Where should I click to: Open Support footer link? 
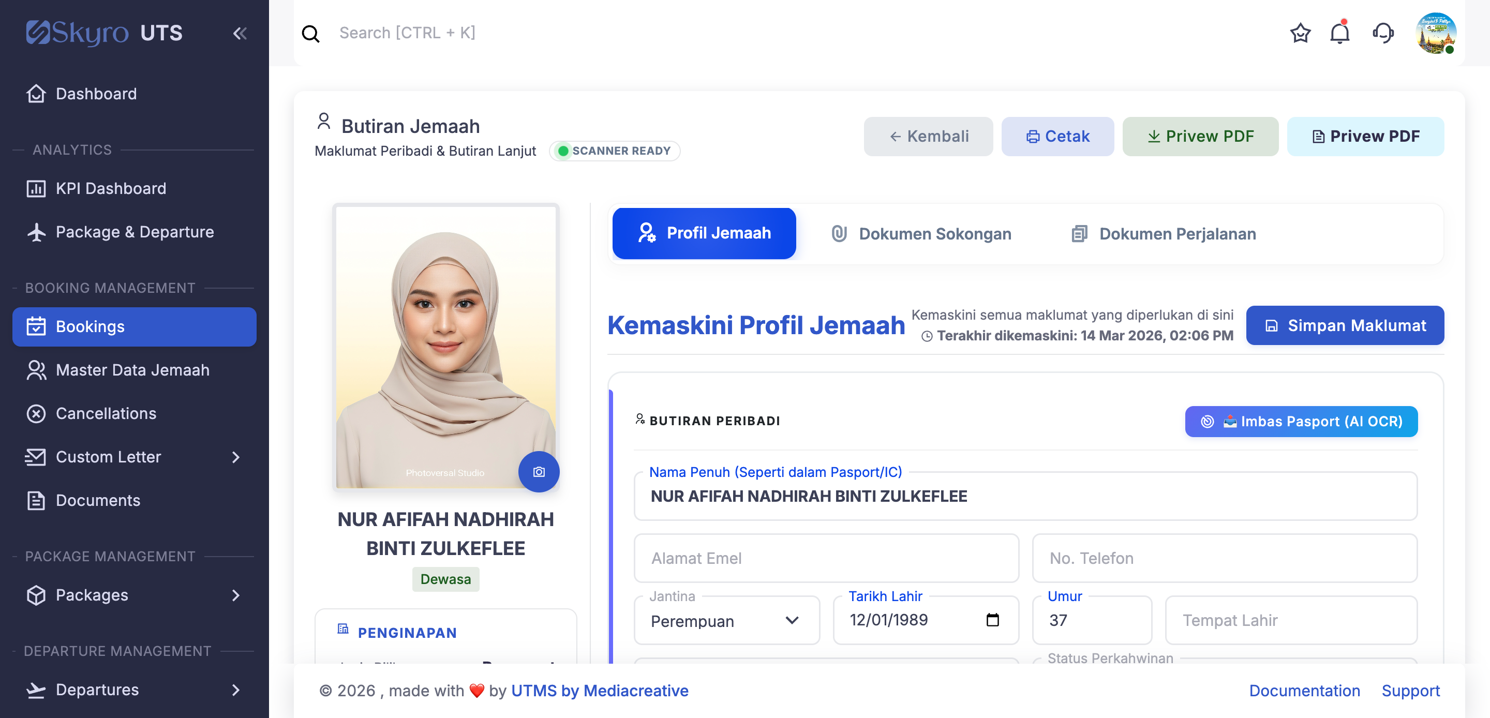pyautogui.click(x=1410, y=692)
